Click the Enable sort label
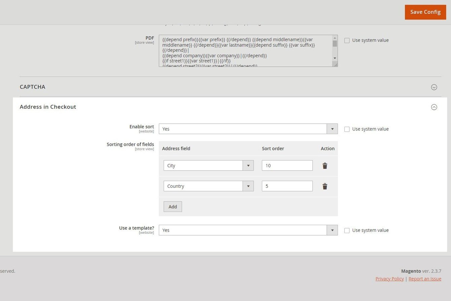Viewport: 451px width, 301px height. click(x=142, y=127)
